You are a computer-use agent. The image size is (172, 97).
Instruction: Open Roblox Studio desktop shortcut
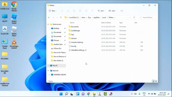point(14,19)
